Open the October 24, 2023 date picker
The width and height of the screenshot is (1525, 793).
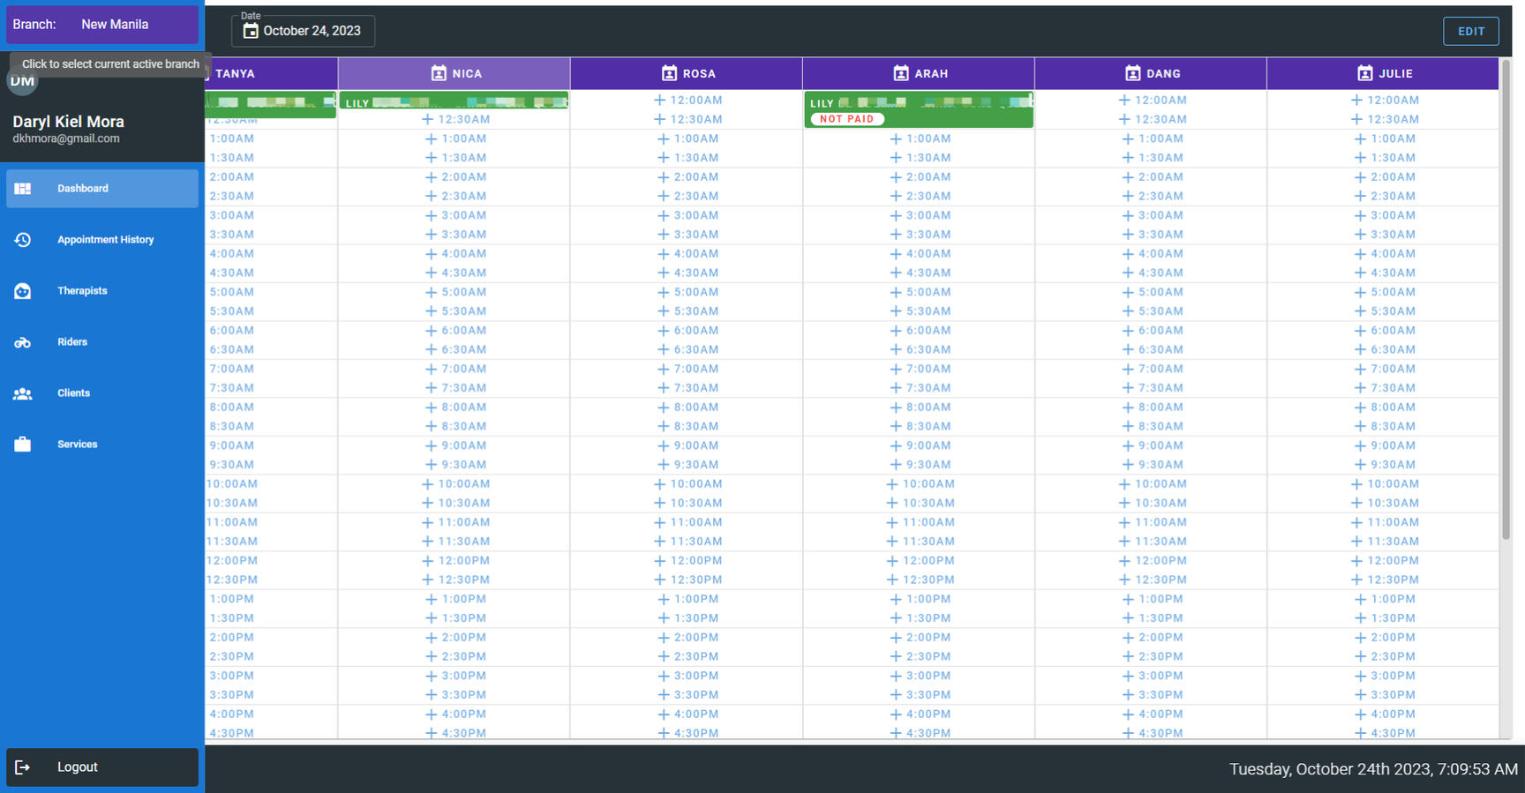(x=303, y=31)
